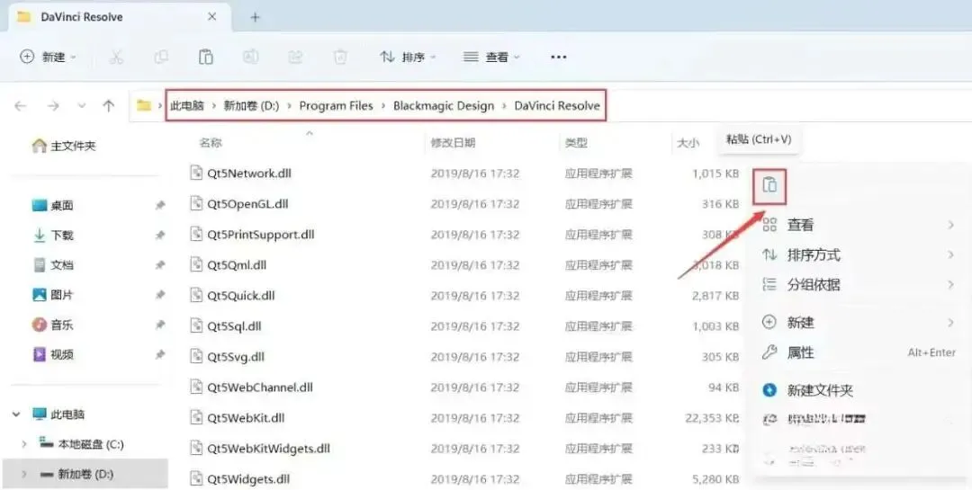The height and width of the screenshot is (490, 972).
Task: Click Program Files in the breadcrumb
Action: click(x=336, y=106)
